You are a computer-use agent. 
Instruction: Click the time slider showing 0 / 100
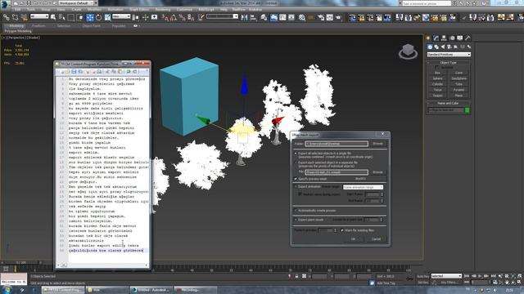21,263
